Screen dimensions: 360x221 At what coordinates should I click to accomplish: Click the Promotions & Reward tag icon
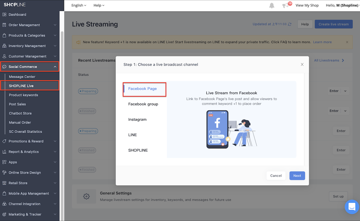click(x=4, y=141)
